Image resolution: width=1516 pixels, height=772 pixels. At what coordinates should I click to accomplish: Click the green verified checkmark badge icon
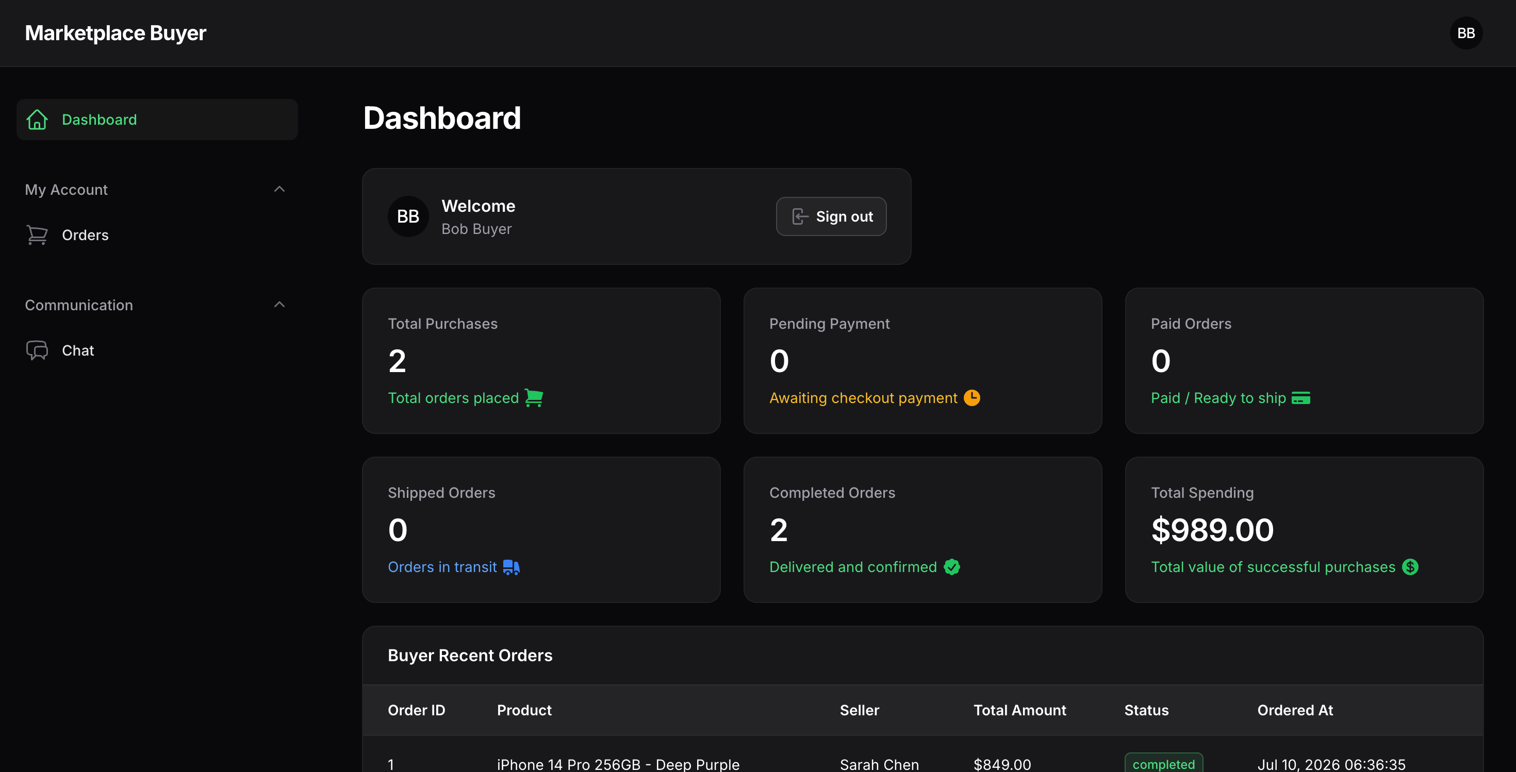tap(951, 567)
